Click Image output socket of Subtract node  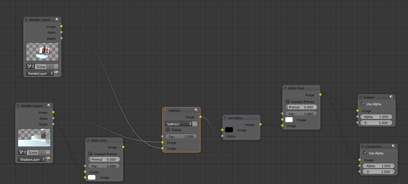(201, 117)
